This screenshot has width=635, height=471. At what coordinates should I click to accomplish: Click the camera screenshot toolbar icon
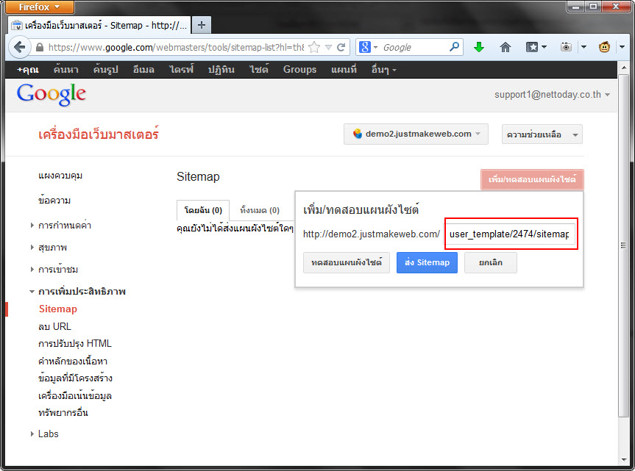tap(566, 47)
